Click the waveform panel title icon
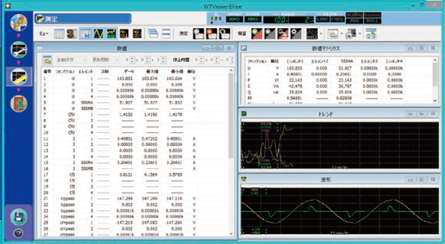 (x=244, y=179)
